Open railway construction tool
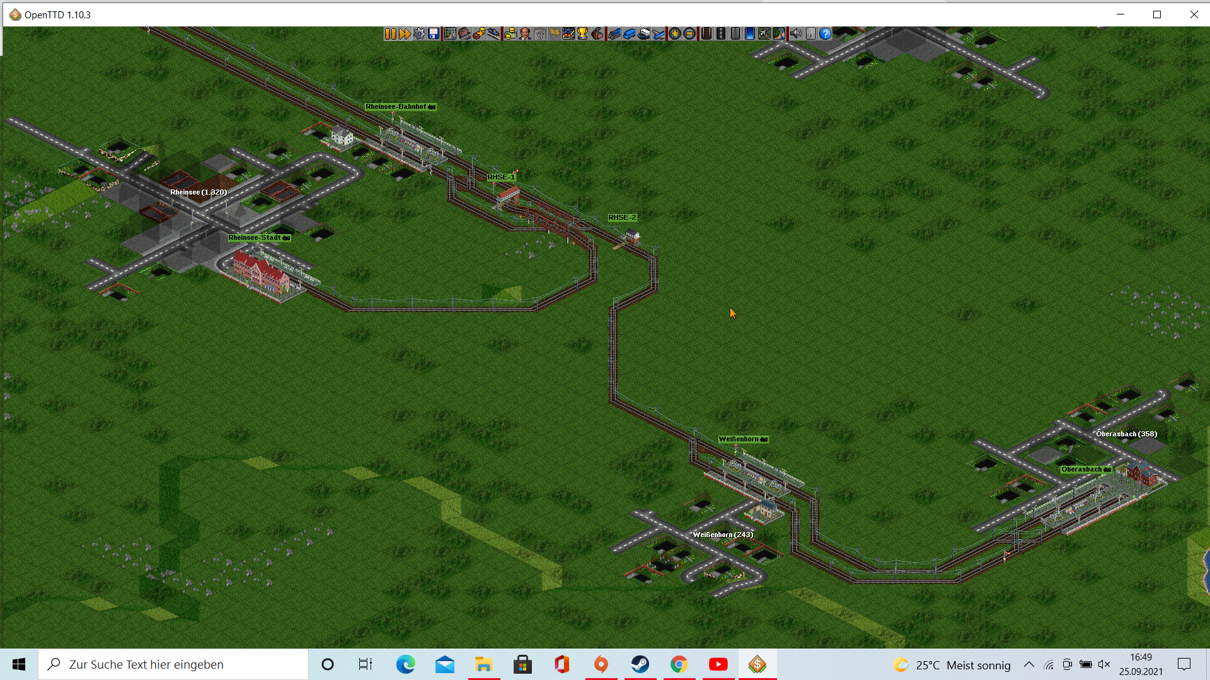Viewport: 1210px width, 680px height. tap(706, 34)
